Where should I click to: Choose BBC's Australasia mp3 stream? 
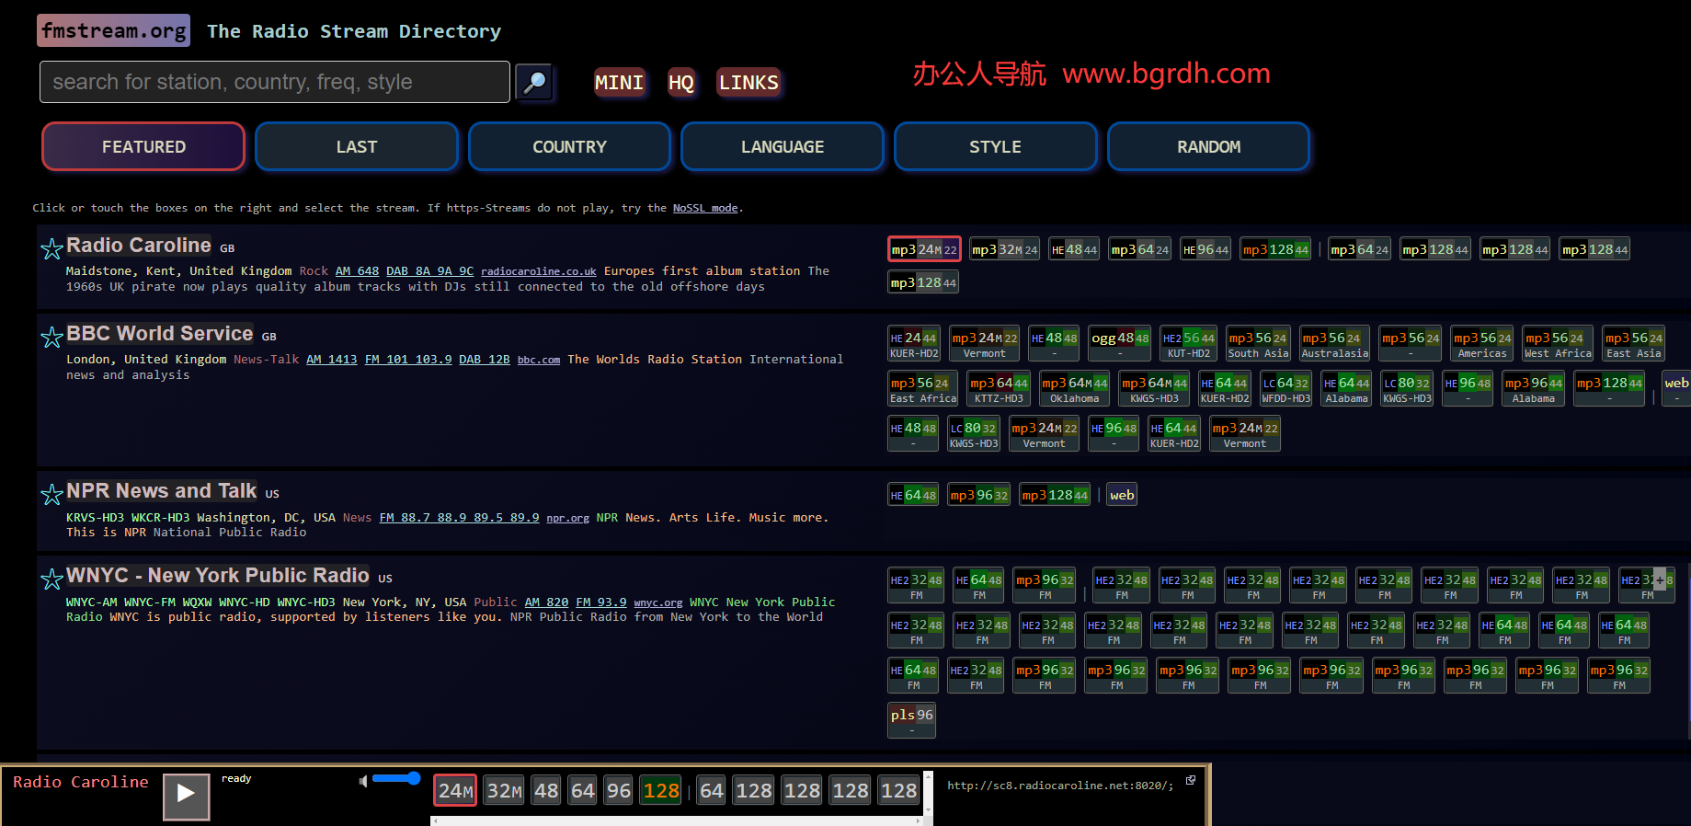pos(1335,344)
